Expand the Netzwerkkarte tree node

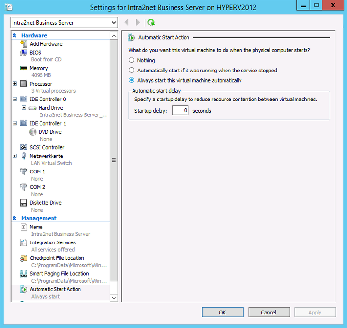coord(15,156)
